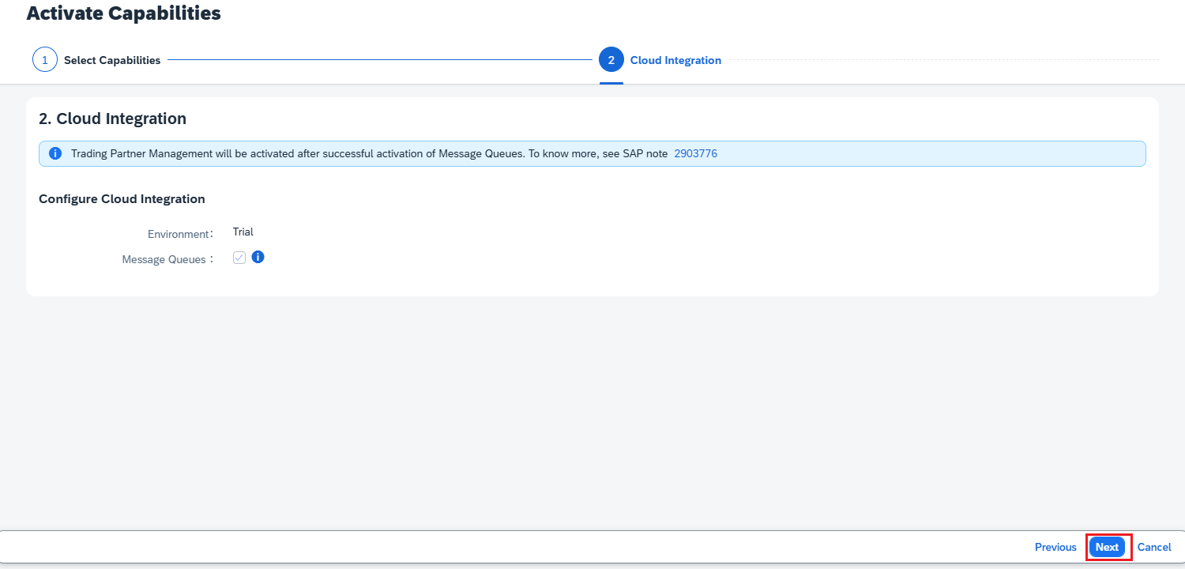The height and width of the screenshot is (569, 1185).
Task: Click the info icon beside Message Queues checkbox
Action: [258, 258]
